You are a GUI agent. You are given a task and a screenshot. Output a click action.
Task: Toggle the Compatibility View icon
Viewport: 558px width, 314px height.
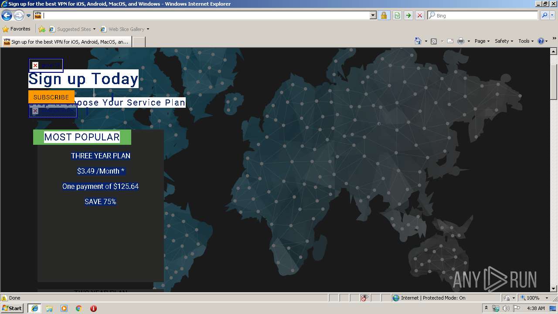tap(397, 15)
